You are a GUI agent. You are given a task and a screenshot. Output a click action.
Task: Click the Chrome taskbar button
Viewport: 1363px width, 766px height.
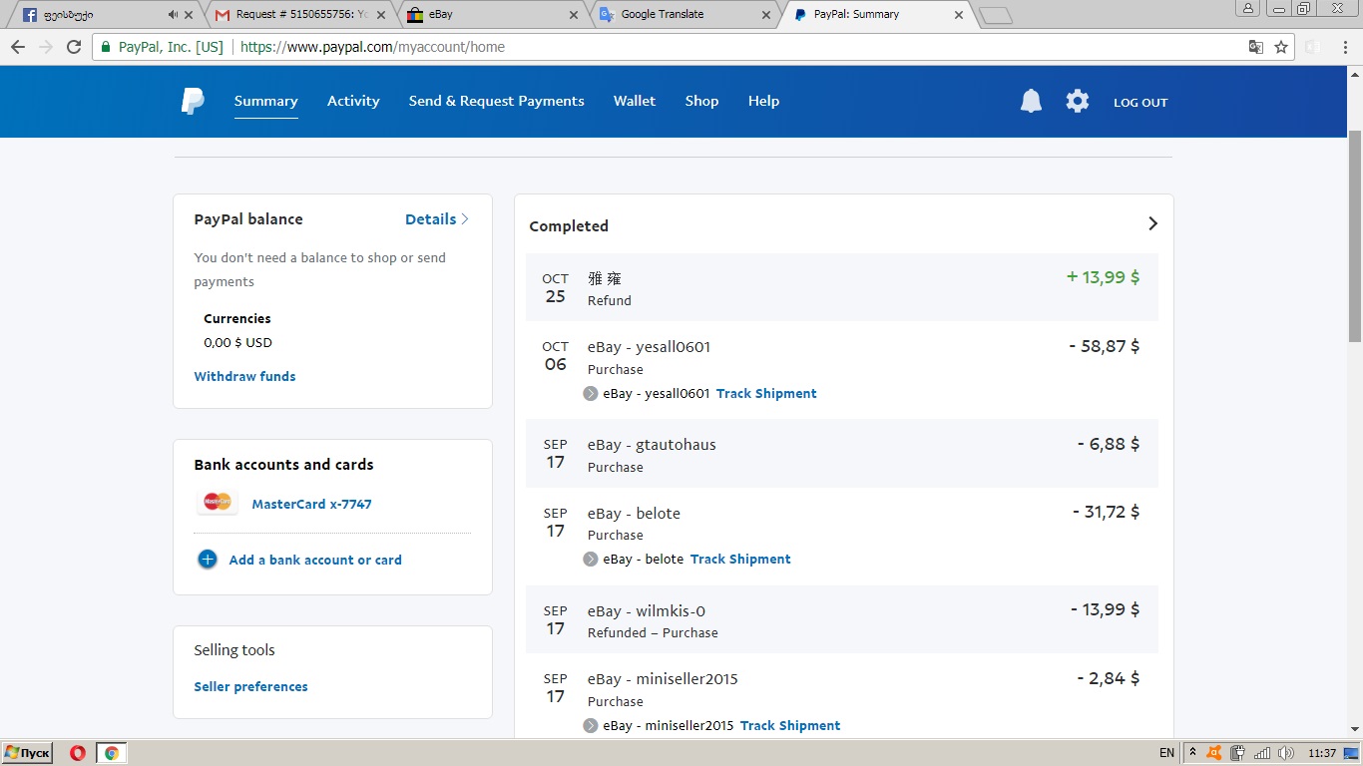click(x=112, y=753)
